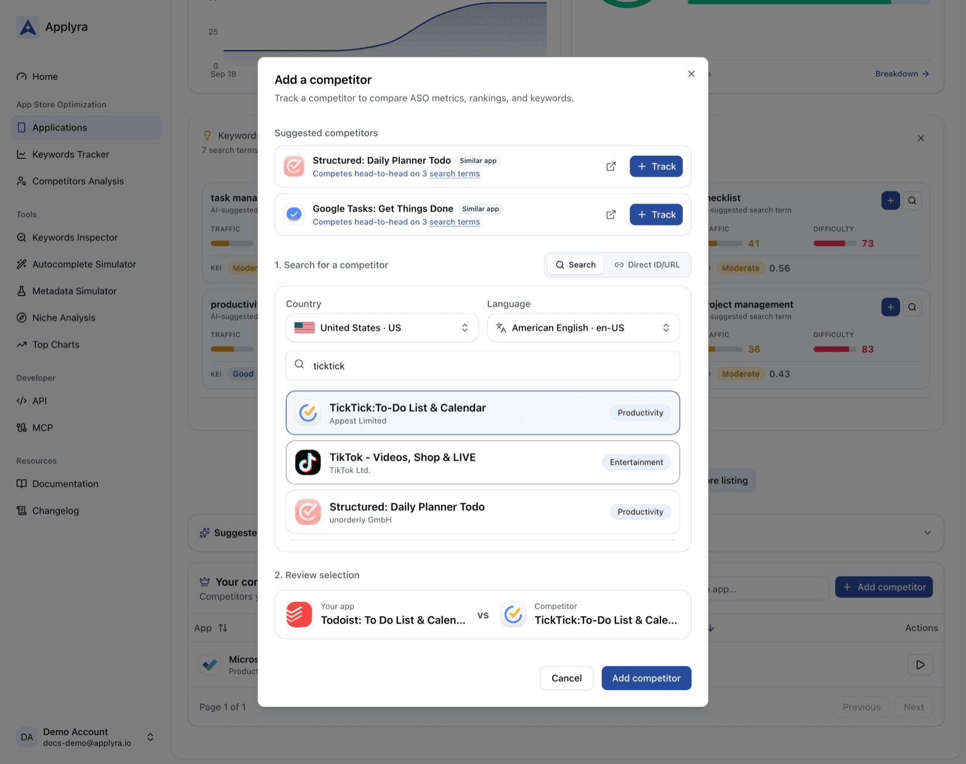Click the Previous page button
Viewport: 966px width, 764px height.
click(861, 707)
